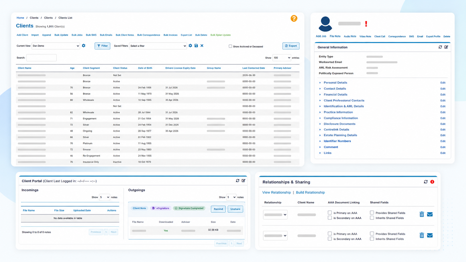Screen dimensions: 466x262
Task: Click the Unshare button in Outgoings
Action: click(x=235, y=209)
